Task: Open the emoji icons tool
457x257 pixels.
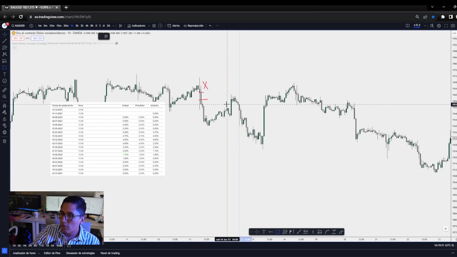Action: coord(4,81)
